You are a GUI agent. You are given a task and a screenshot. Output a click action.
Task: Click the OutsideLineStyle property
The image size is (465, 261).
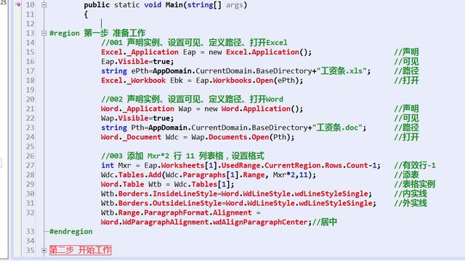click(187, 203)
